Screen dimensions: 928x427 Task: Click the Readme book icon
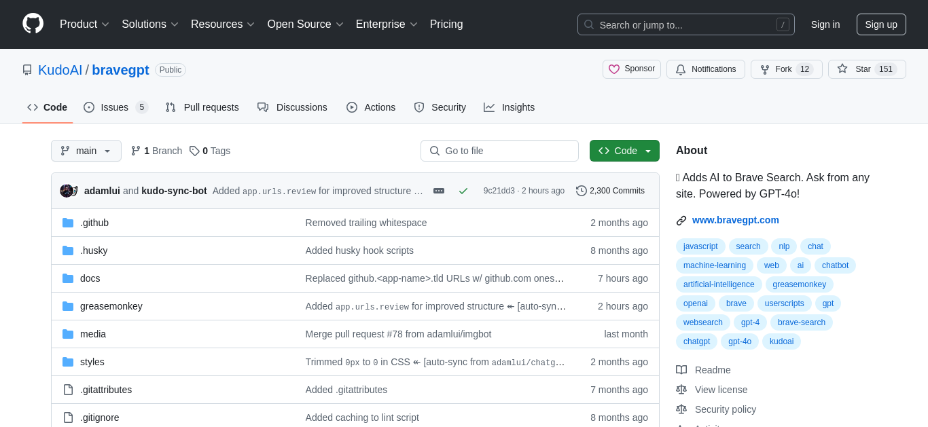pyautogui.click(x=681, y=370)
